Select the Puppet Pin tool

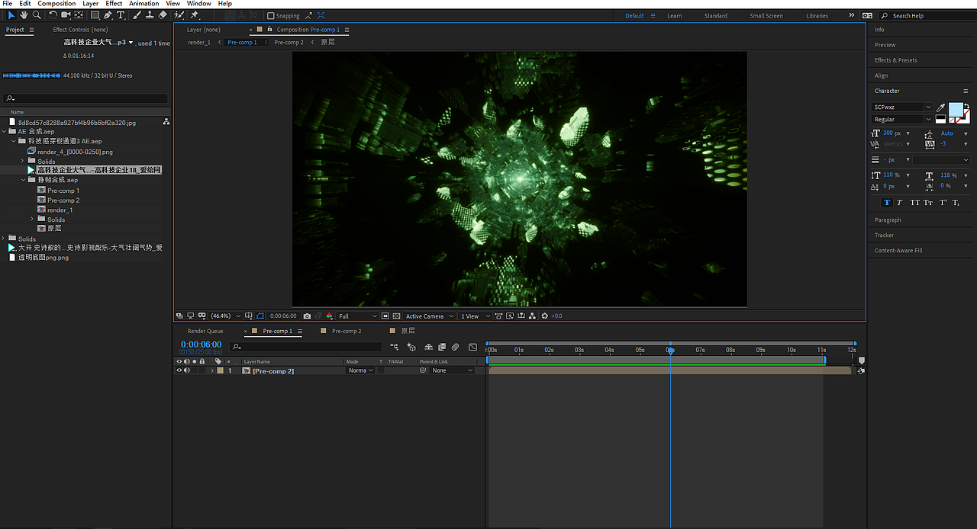tap(194, 15)
